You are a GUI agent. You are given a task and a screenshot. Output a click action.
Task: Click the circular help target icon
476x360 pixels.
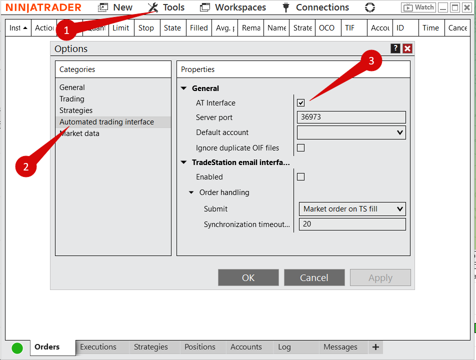click(370, 7)
